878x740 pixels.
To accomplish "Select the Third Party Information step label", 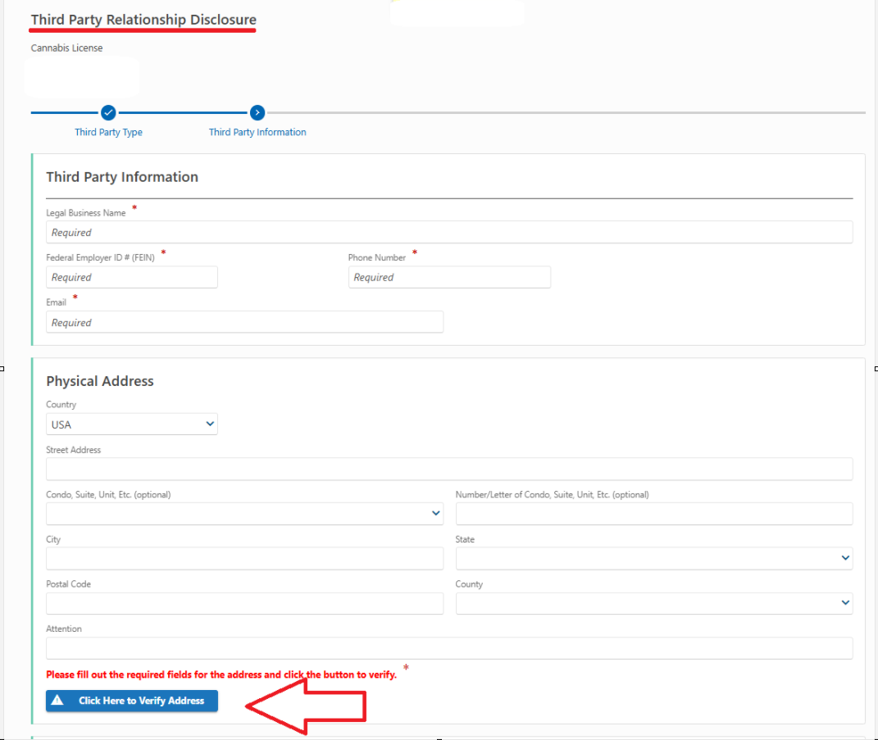I will coord(257,132).
